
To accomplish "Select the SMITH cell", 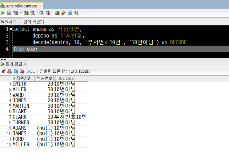I will (x=23, y=84).
